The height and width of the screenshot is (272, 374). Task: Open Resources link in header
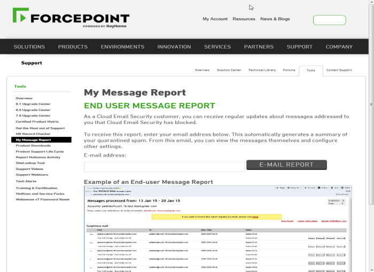pyautogui.click(x=244, y=19)
